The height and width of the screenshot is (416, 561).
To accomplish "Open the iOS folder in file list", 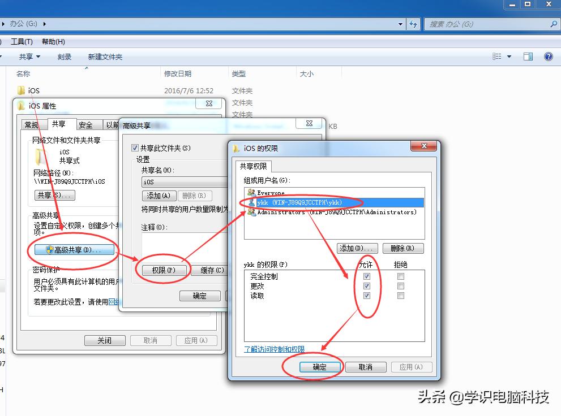I will tap(29, 90).
